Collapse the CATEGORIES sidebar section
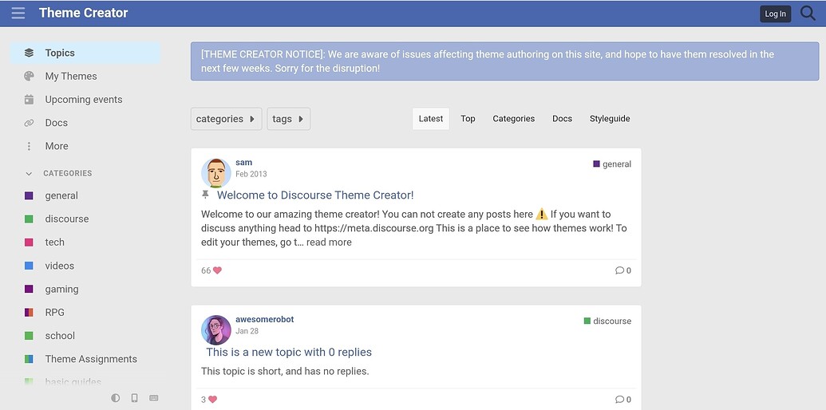Viewport: 826px width, 410px height. [30, 173]
